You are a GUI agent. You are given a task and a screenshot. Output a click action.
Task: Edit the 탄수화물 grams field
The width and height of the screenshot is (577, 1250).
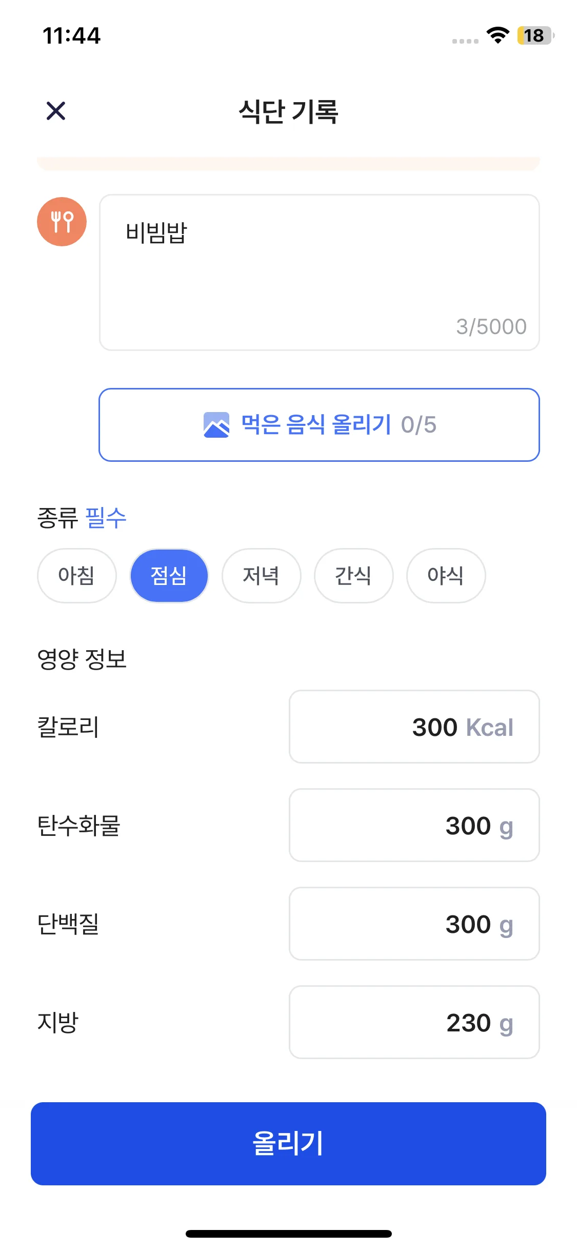[x=414, y=825]
